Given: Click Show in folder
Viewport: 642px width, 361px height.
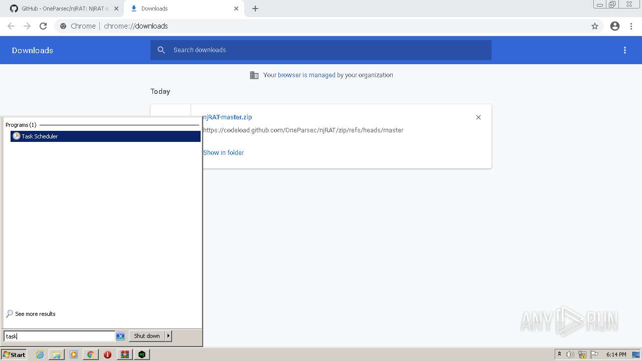Looking at the screenshot, I should [223, 153].
